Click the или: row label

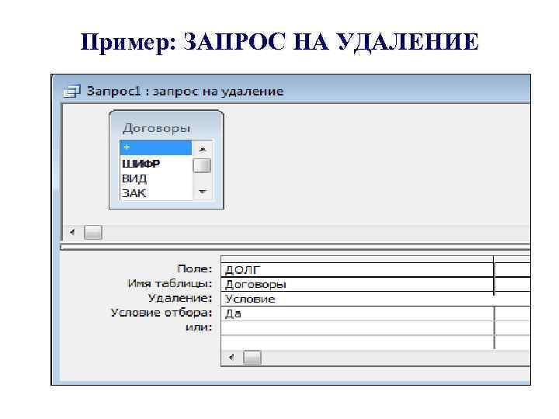(x=199, y=327)
